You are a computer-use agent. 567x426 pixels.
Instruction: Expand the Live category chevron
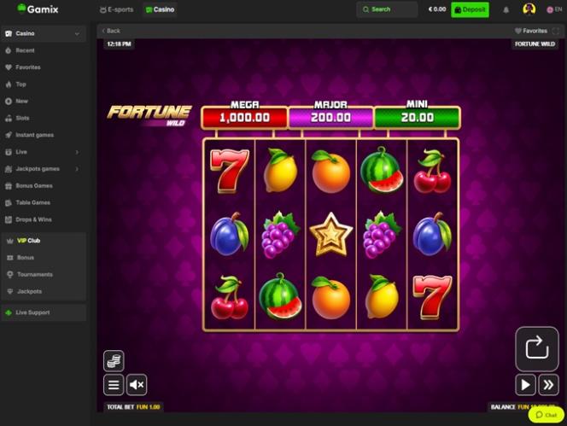coord(77,152)
